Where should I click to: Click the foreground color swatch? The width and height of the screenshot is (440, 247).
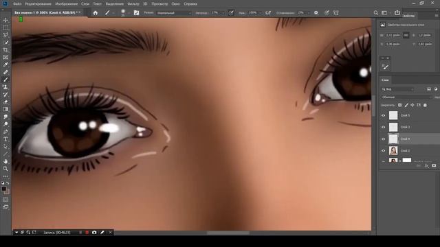tap(3, 189)
